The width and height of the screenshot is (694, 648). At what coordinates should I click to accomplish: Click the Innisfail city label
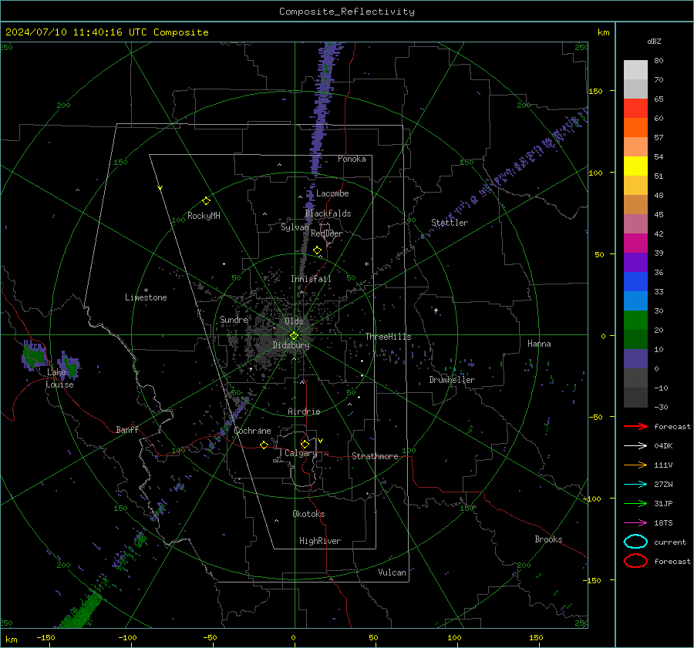(311, 279)
